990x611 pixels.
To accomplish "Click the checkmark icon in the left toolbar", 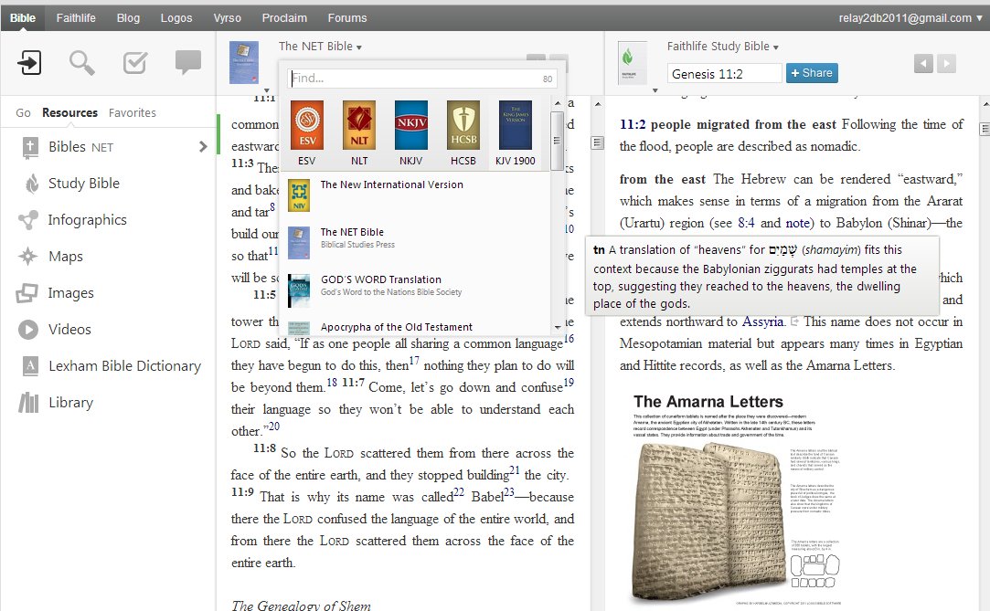I will point(135,62).
